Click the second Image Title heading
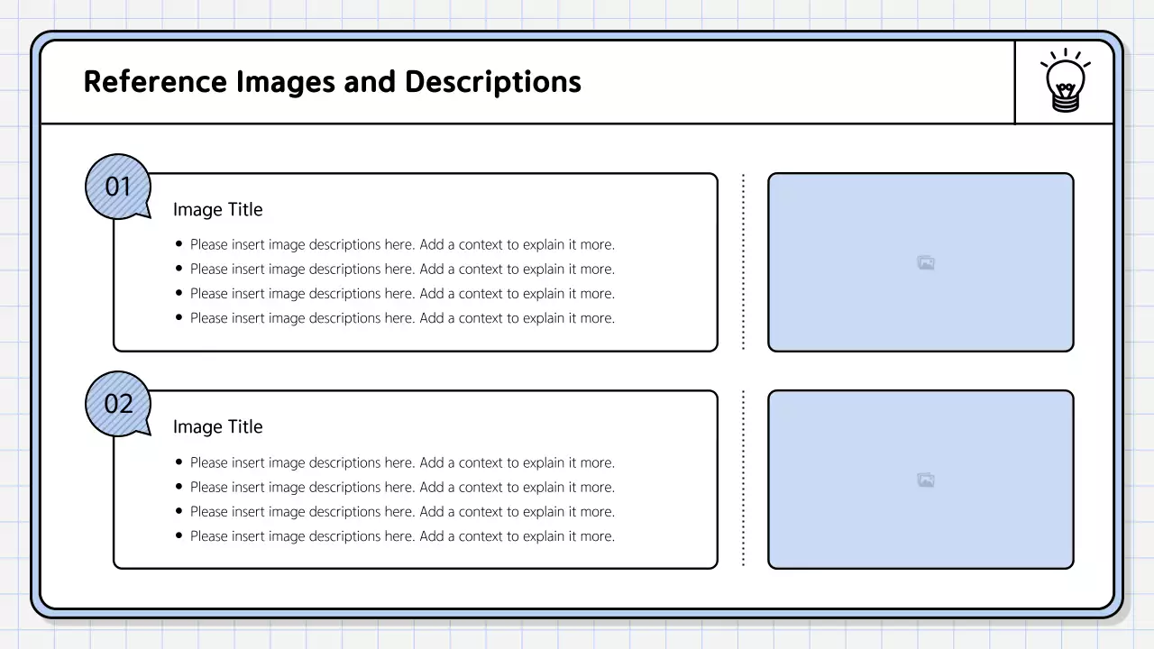Image resolution: width=1154 pixels, height=649 pixels. click(217, 426)
